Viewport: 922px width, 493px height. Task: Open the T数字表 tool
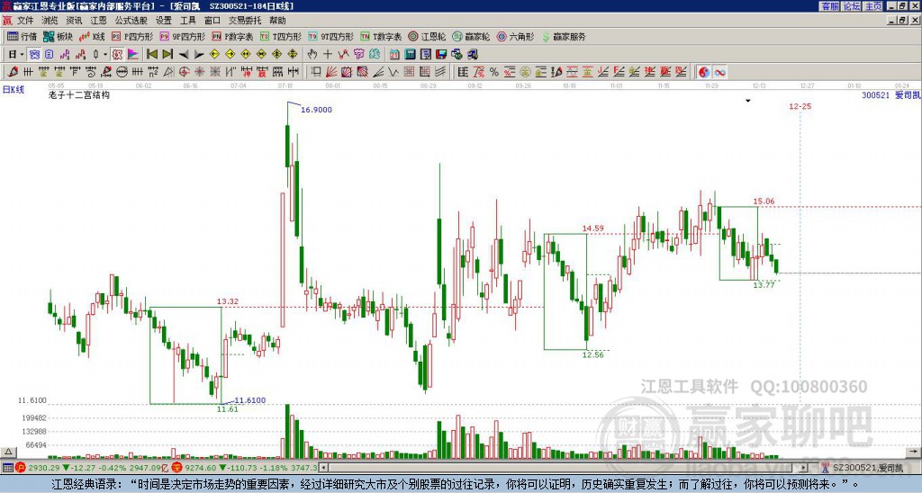(x=381, y=36)
